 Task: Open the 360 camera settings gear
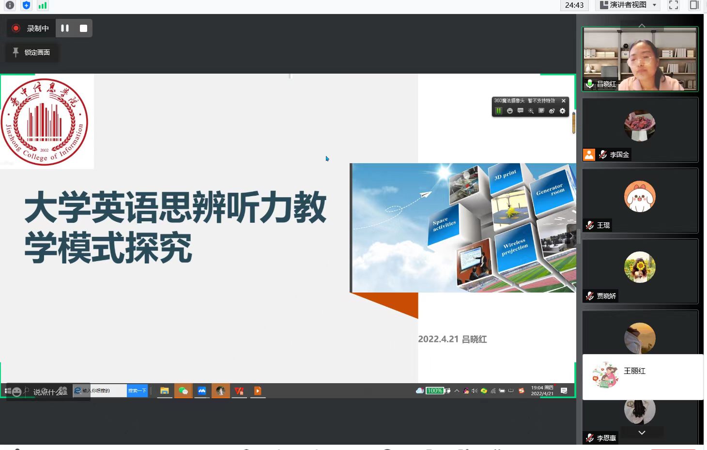click(x=562, y=111)
